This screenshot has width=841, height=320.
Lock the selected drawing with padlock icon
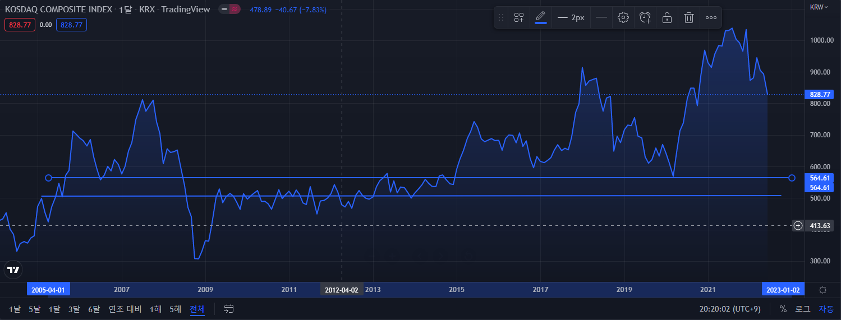tap(667, 17)
